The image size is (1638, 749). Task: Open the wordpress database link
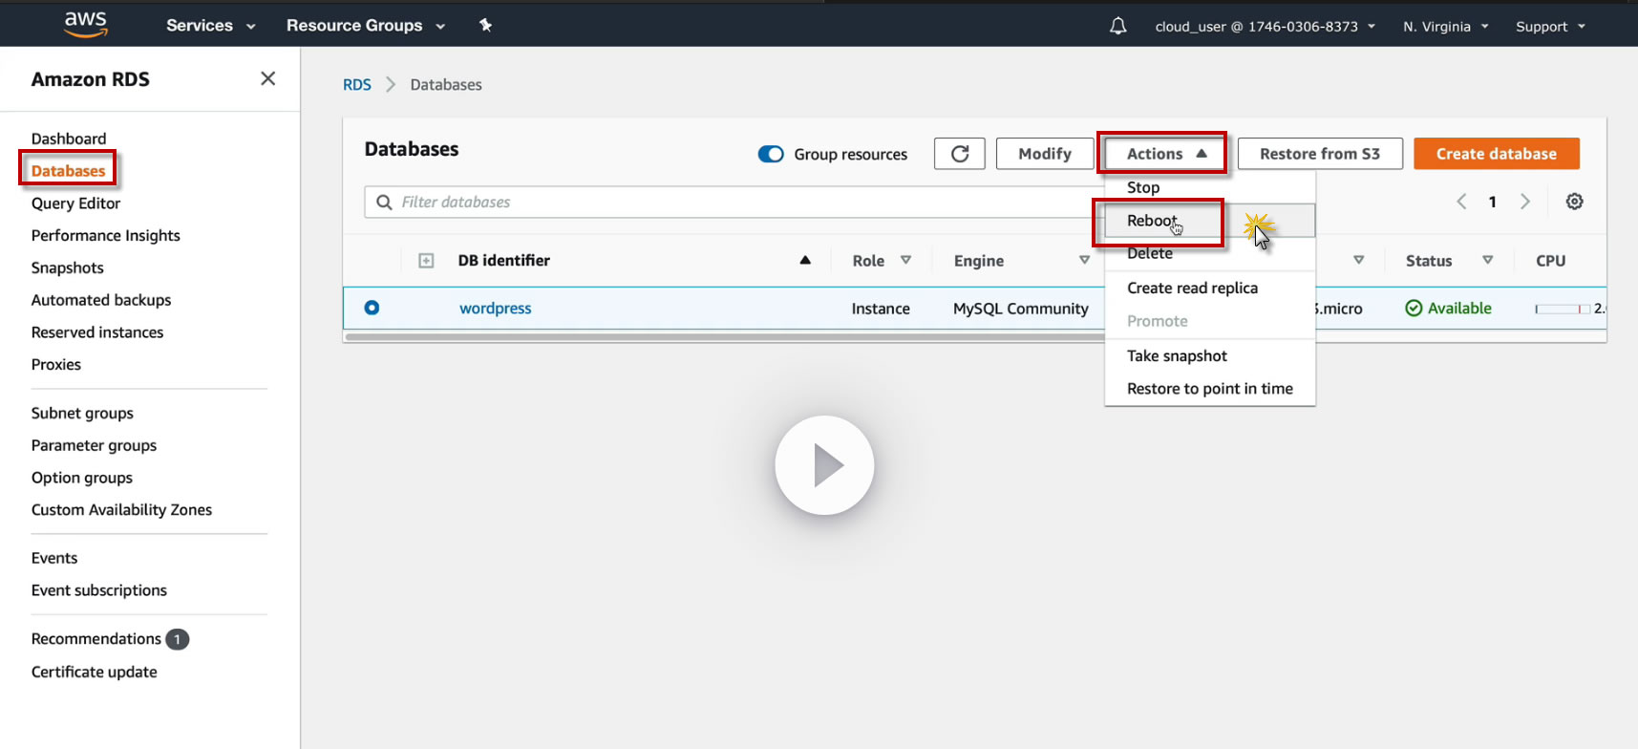click(x=495, y=309)
